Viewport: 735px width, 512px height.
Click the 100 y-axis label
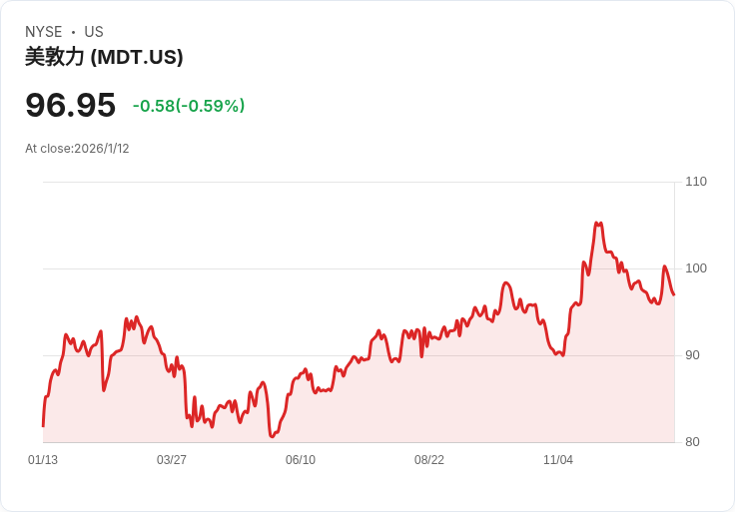coord(696,268)
